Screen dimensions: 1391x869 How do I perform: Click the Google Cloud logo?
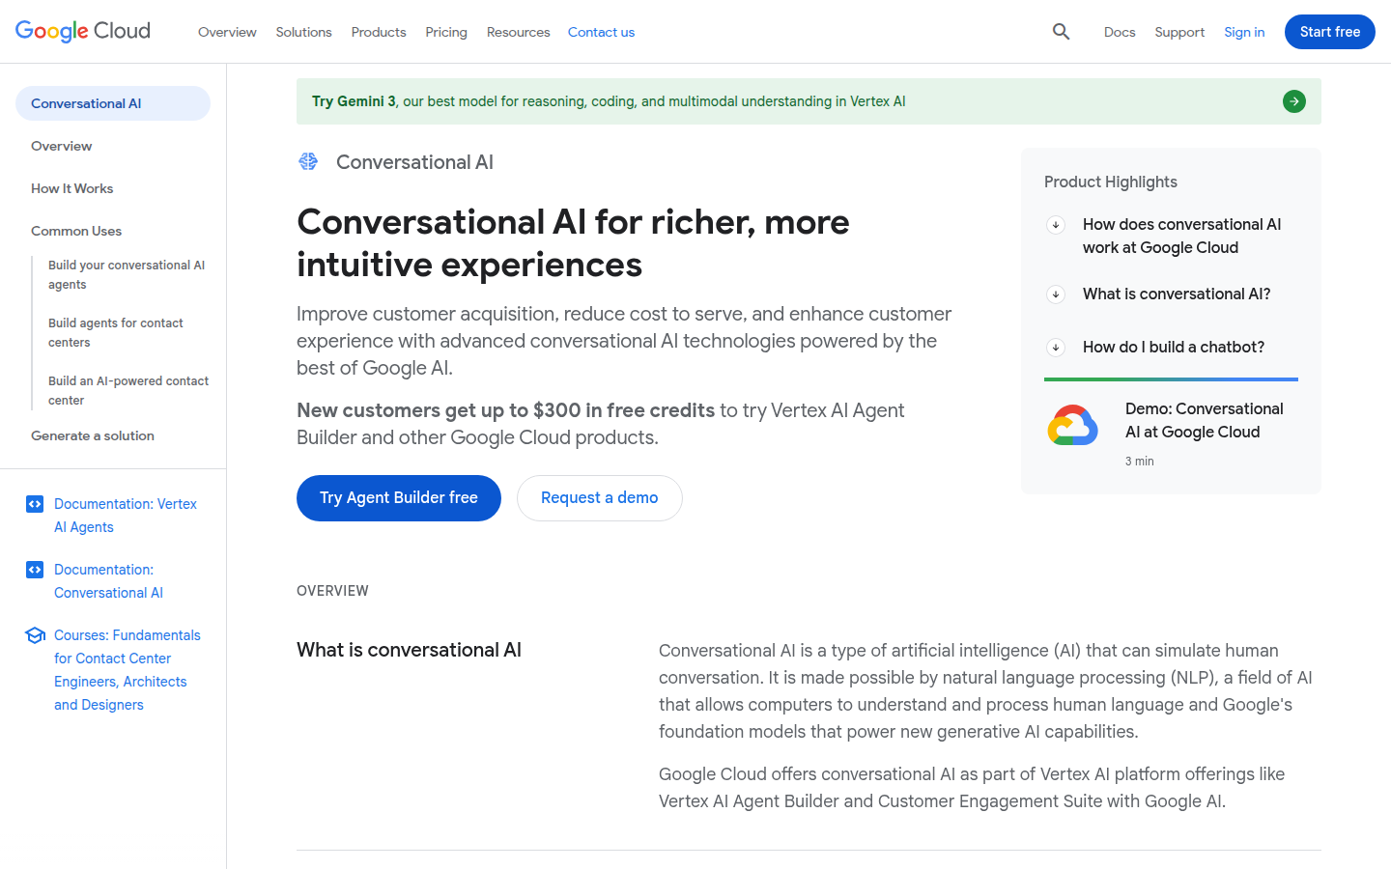[83, 31]
